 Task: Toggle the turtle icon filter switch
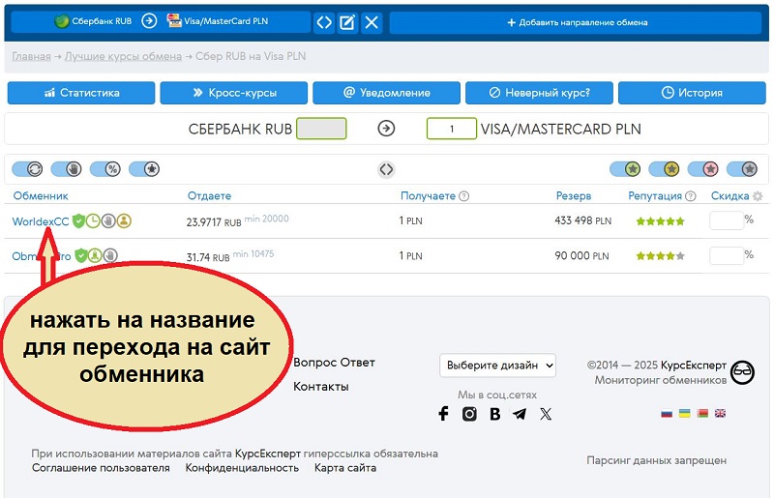click(144, 169)
